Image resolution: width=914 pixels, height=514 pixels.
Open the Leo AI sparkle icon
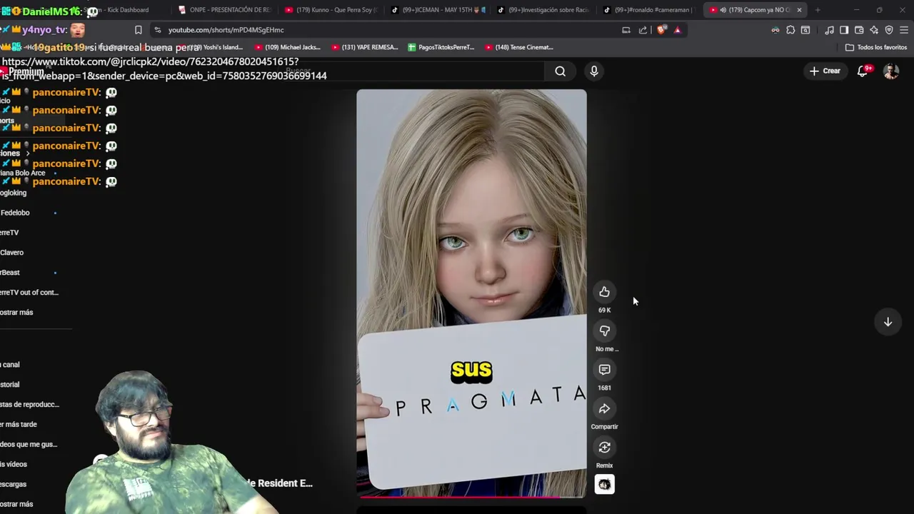874,30
